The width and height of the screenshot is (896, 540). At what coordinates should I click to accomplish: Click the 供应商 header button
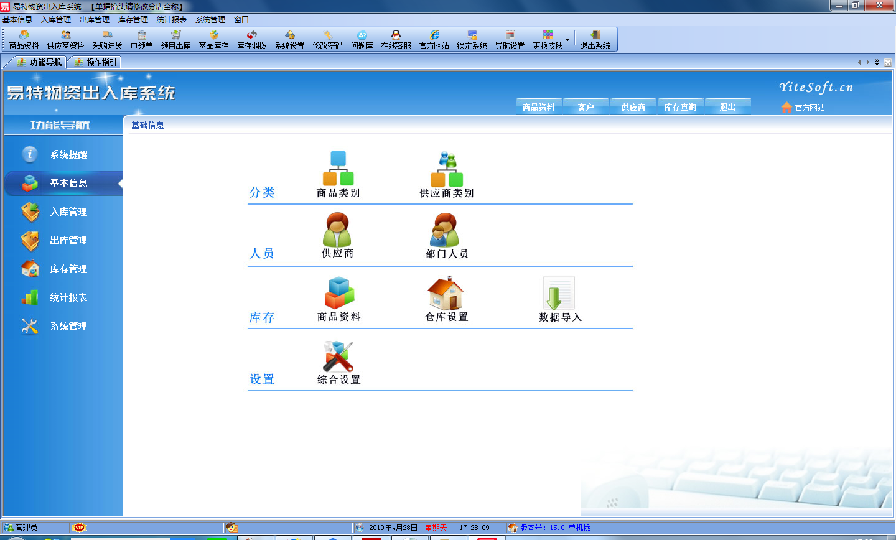(633, 107)
